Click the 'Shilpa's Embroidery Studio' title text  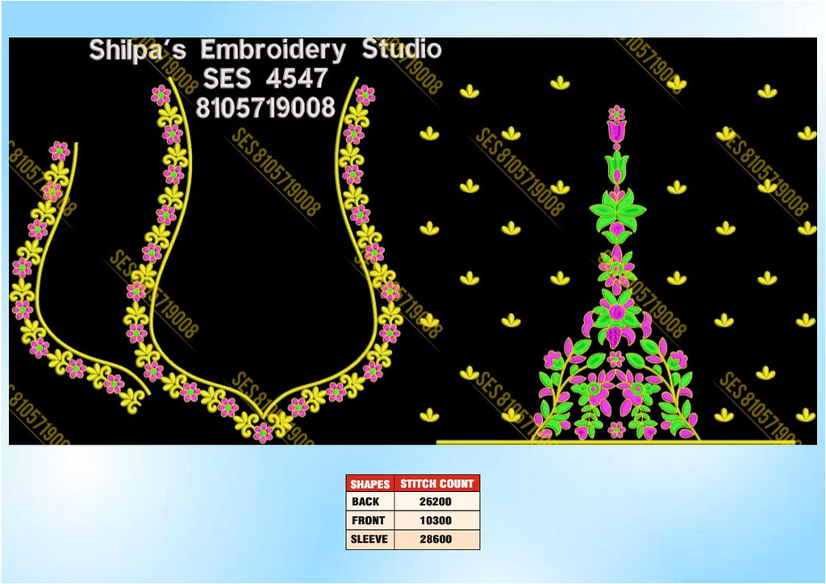265,50
